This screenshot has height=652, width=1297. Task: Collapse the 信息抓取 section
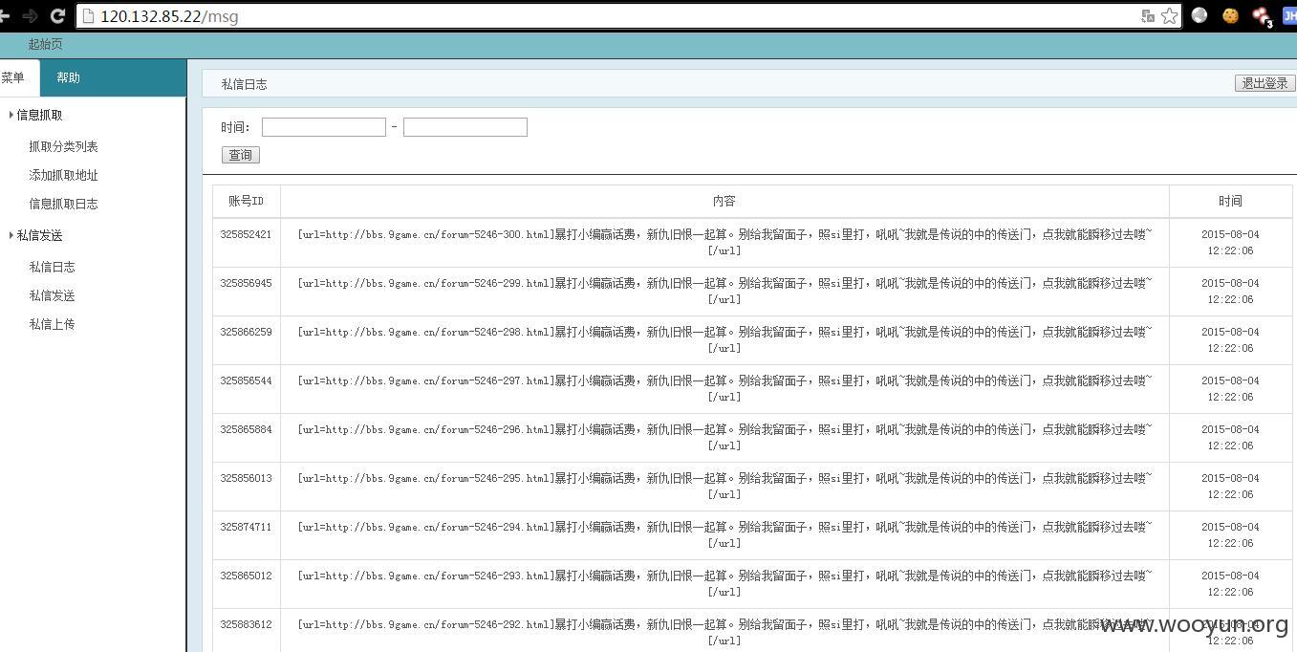click(x=39, y=115)
